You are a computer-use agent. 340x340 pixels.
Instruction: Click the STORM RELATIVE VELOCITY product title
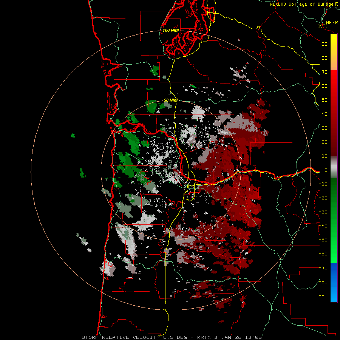[121, 337]
